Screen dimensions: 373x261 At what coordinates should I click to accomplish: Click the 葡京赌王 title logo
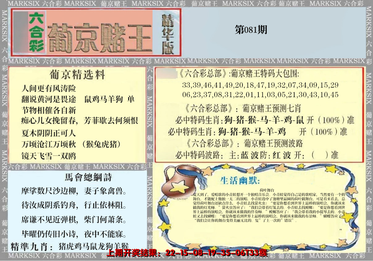(x=100, y=38)
